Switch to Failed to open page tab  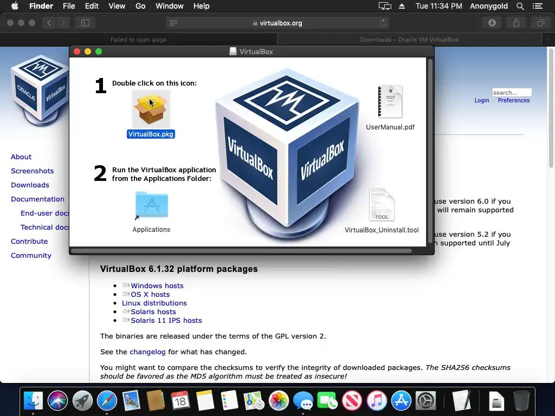(138, 40)
